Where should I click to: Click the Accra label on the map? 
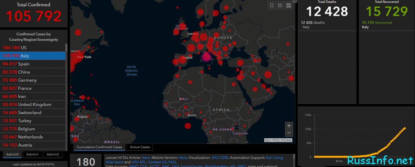pos(192,115)
